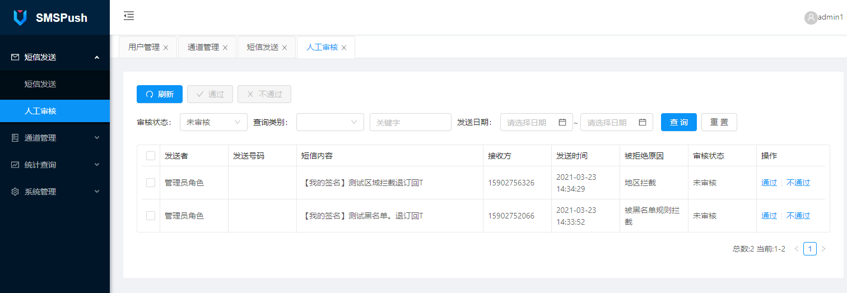The height and width of the screenshot is (293, 847).
Task: Click the start date input field
Action: pyautogui.click(x=536, y=122)
